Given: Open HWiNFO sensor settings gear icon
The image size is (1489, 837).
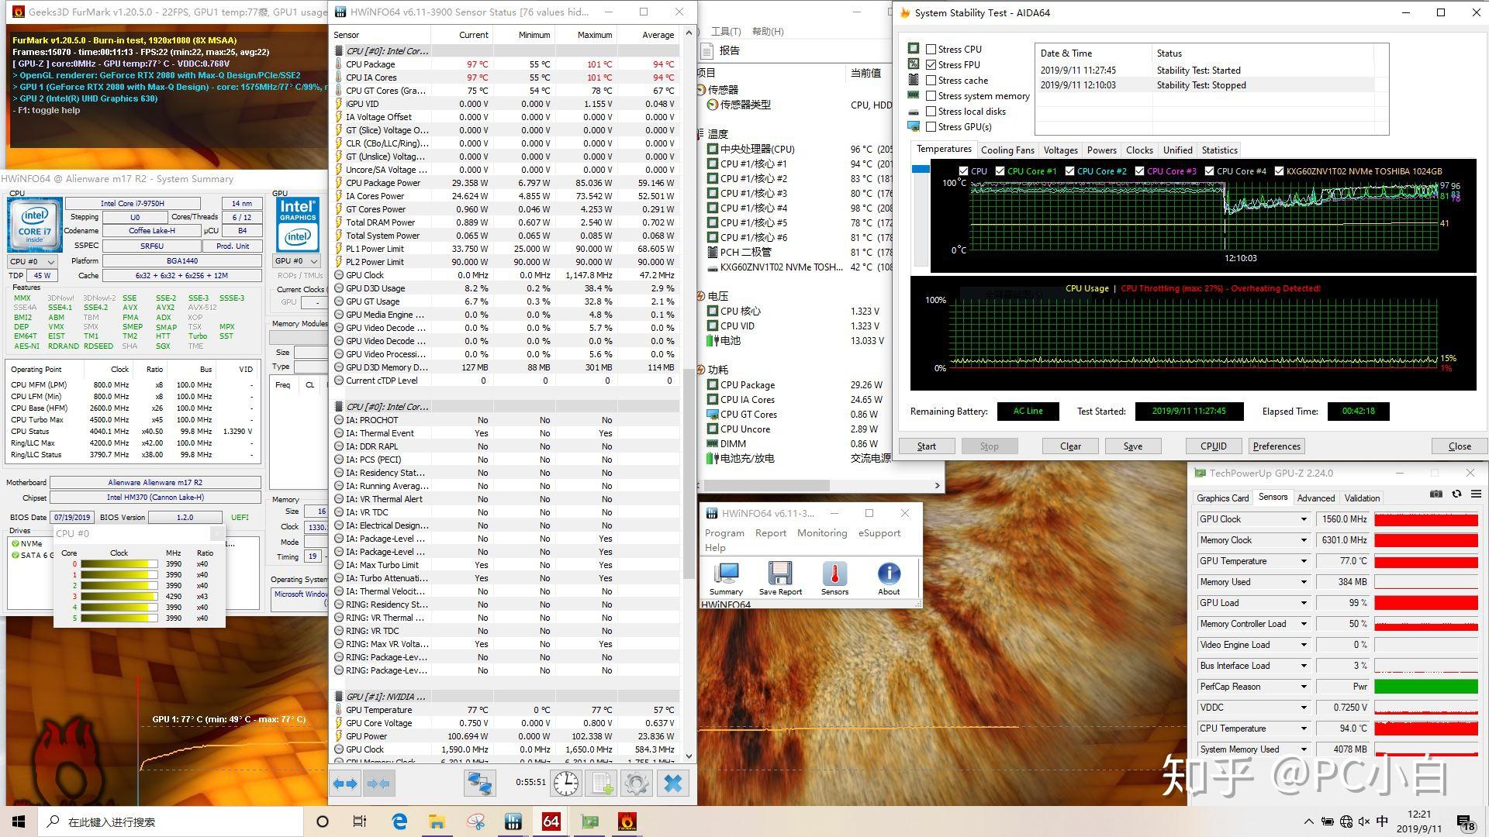Looking at the screenshot, I should (x=637, y=784).
